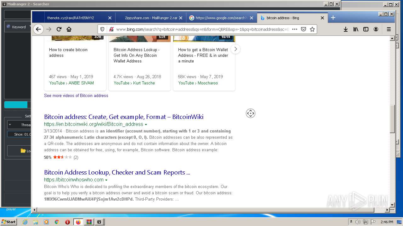Open Windows Media Player from taskbar
The image size is (403, 226).
point(46,222)
